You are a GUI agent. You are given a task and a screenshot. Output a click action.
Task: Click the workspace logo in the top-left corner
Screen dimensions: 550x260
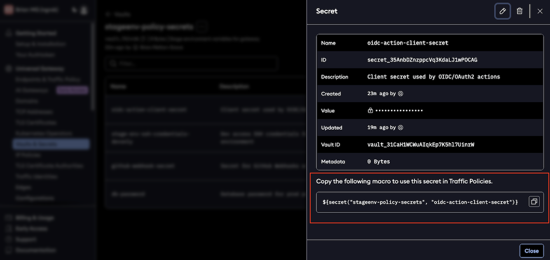[x=8, y=9]
